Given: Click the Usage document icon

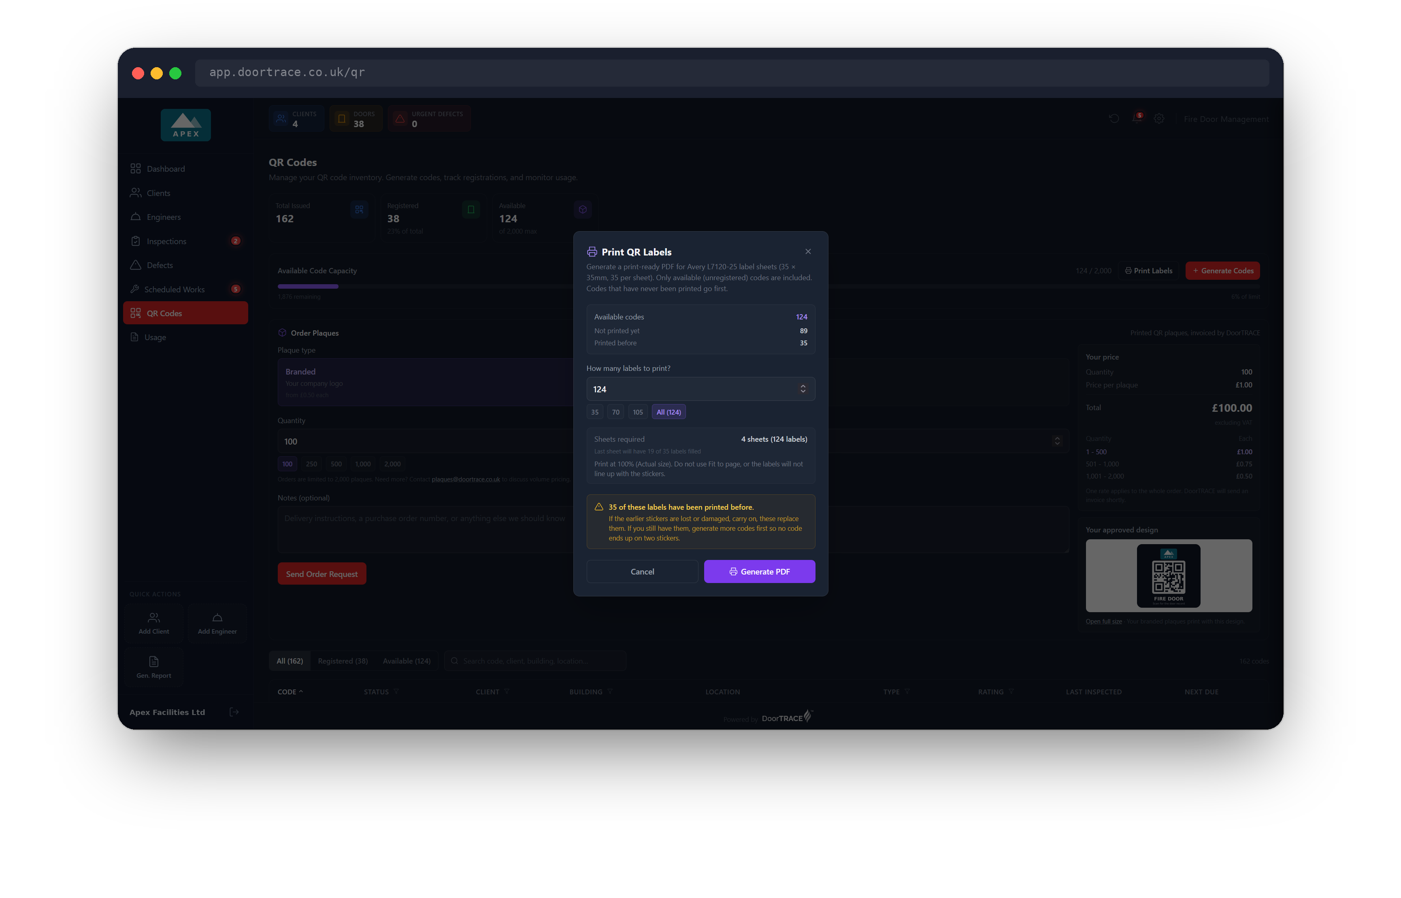Looking at the screenshot, I should coord(135,337).
